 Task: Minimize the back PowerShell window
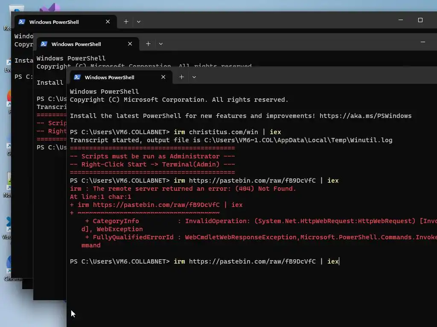point(401,20)
